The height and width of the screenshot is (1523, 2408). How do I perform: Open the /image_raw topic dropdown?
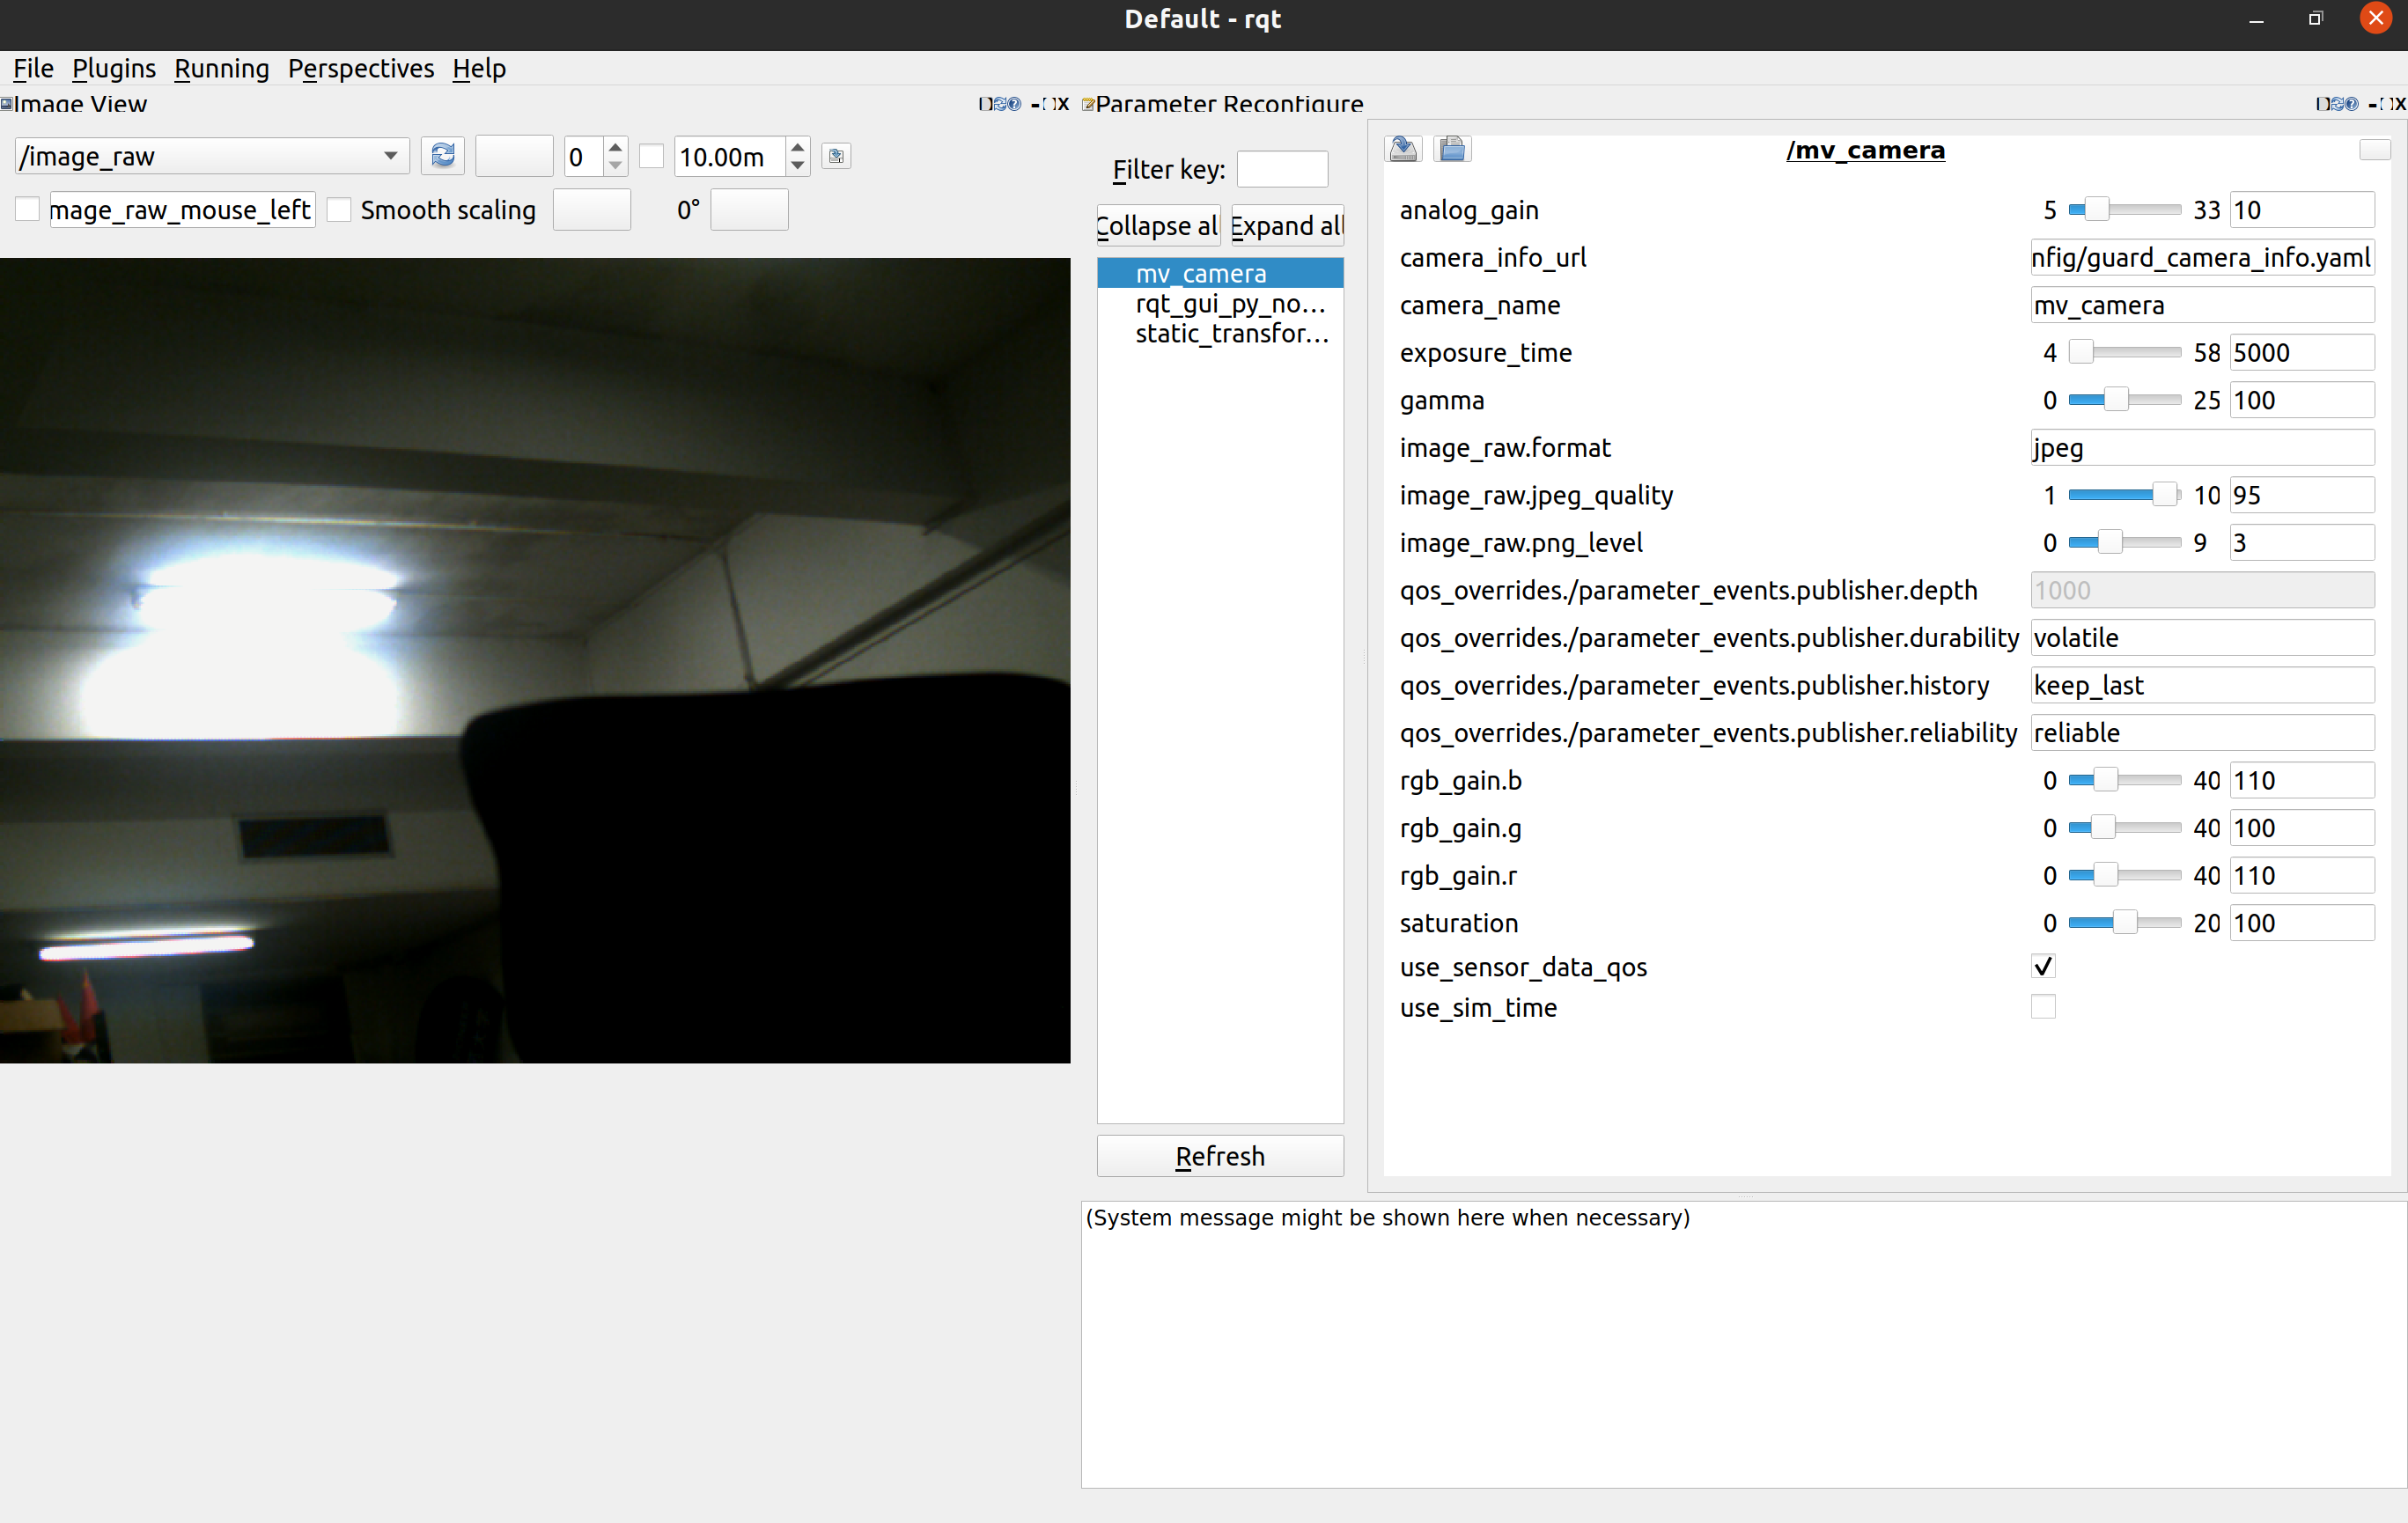tap(212, 156)
